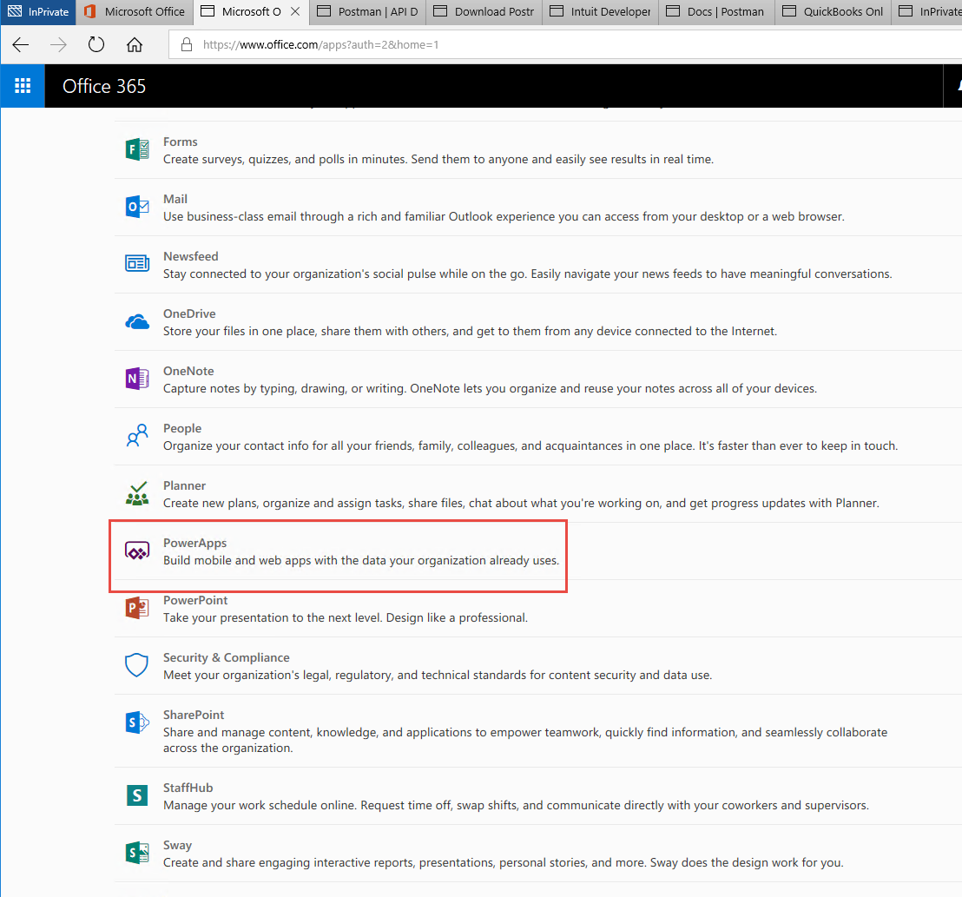Click text 'Create and share engaging interactive reports'
Screen dimensions: 962x897
[x=288, y=862]
